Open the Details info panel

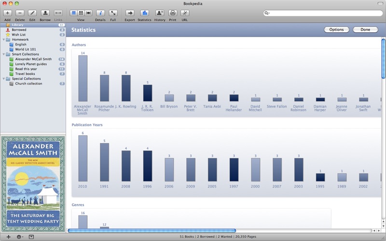click(x=100, y=13)
